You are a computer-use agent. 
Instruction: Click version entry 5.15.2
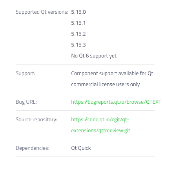click(78, 34)
